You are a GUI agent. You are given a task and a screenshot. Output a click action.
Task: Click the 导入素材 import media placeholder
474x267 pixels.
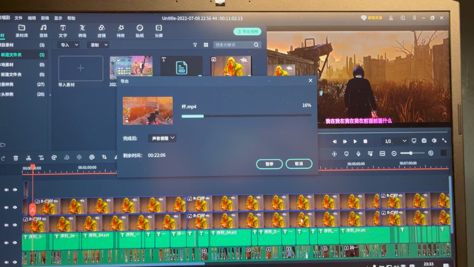click(x=81, y=68)
